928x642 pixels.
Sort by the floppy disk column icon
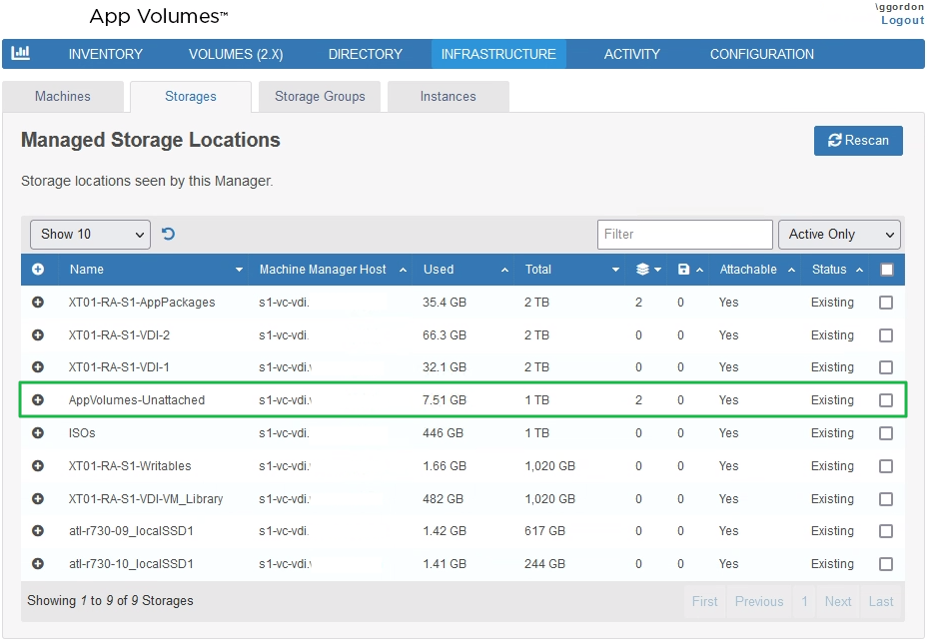coord(685,269)
